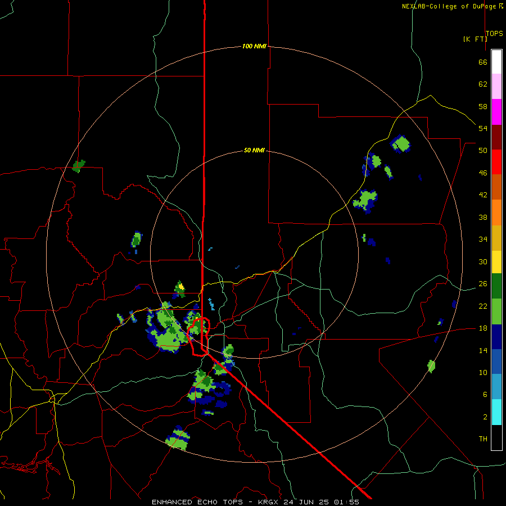Click the '14' legend value

483,350
